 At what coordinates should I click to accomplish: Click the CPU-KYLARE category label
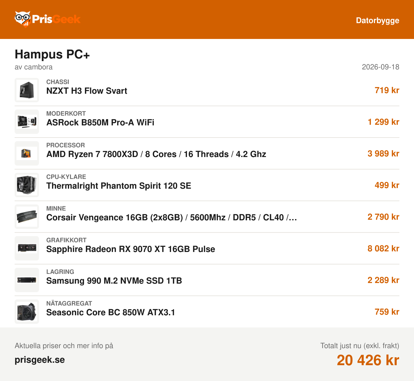point(66,177)
